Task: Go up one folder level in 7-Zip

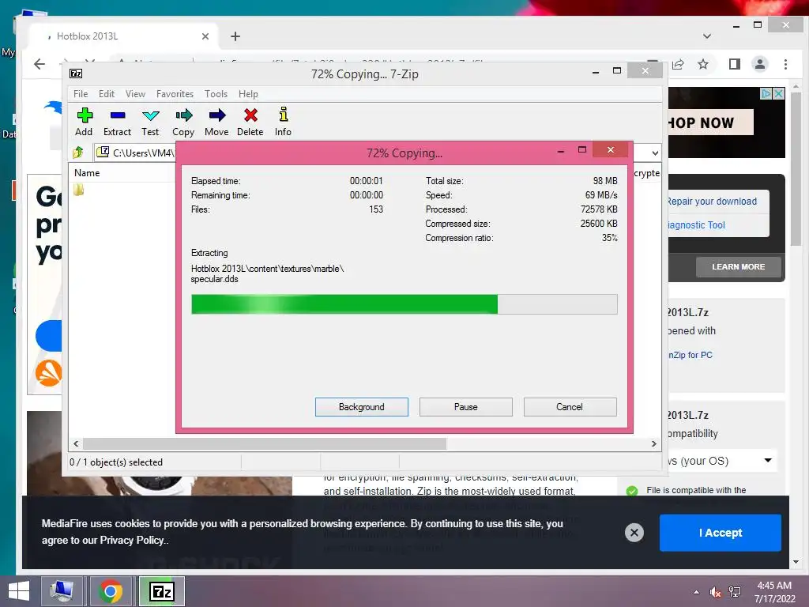Action: [78, 153]
